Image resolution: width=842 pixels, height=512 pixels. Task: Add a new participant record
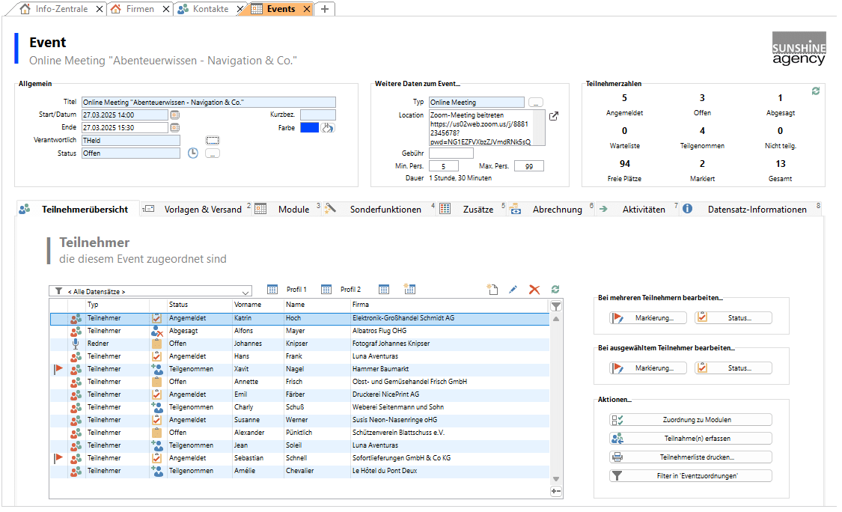point(492,290)
